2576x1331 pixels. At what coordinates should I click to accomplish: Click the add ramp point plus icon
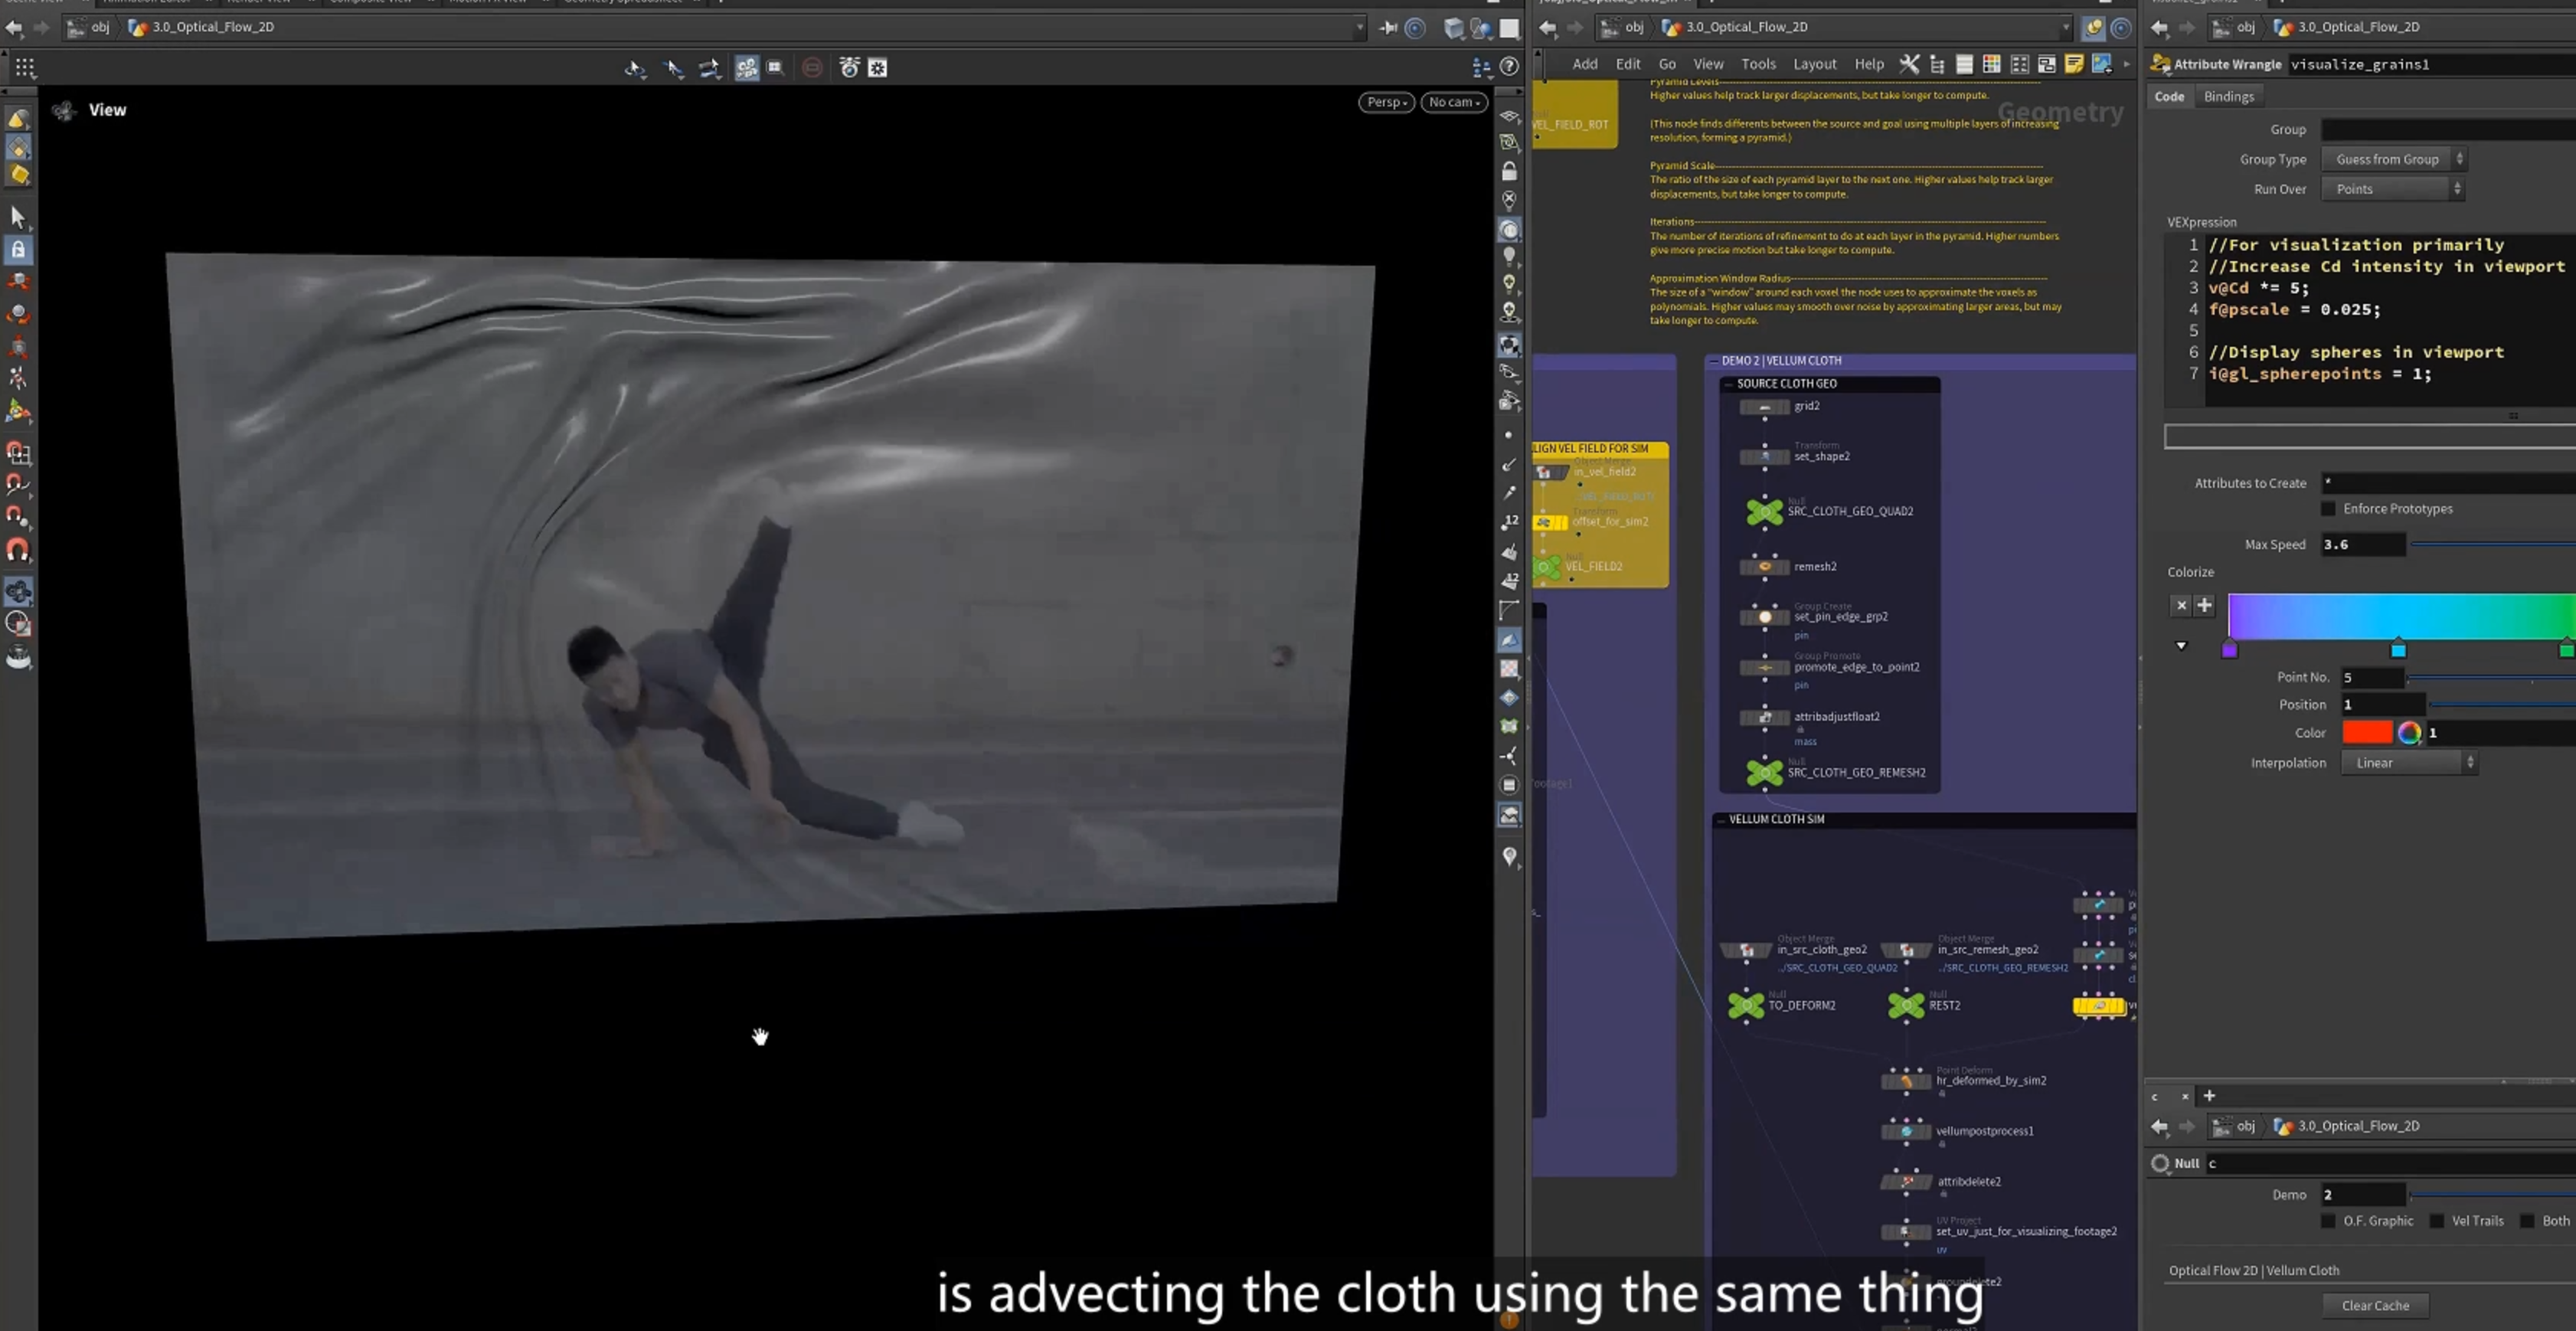[x=2204, y=605]
